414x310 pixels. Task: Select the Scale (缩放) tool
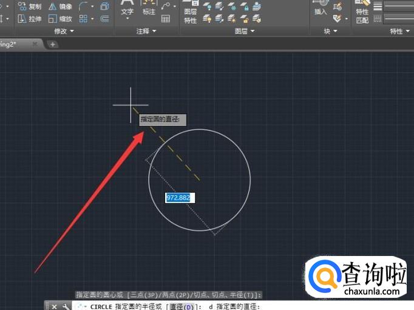coord(59,19)
